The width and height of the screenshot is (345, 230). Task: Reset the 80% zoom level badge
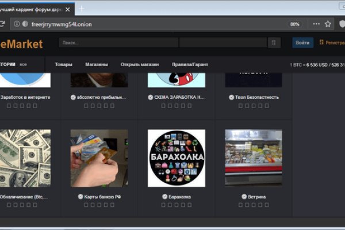click(294, 24)
